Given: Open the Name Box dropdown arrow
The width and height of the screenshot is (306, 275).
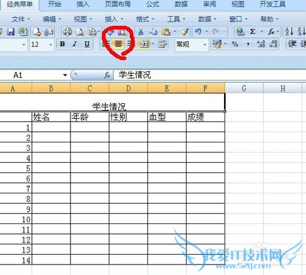Looking at the screenshot, I should [x=65, y=75].
